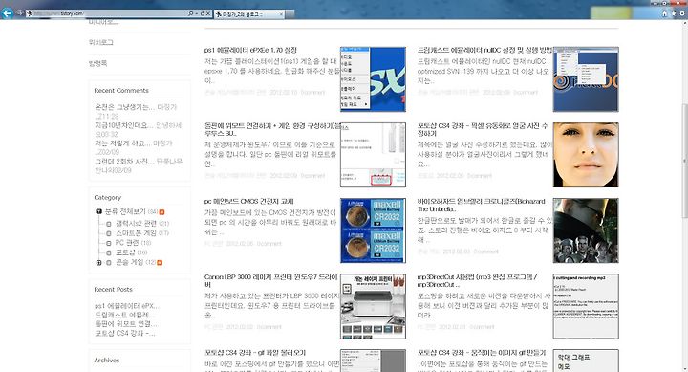Select the 콘솔 게임 category
This screenshot has width=688, height=372.
pyautogui.click(x=129, y=262)
